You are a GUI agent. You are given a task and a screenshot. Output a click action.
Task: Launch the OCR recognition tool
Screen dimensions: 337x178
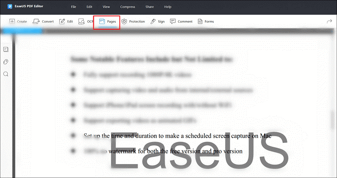pyautogui.click(x=86, y=21)
